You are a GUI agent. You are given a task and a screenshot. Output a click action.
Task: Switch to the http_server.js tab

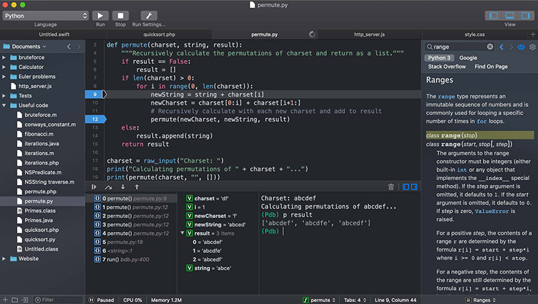point(369,34)
